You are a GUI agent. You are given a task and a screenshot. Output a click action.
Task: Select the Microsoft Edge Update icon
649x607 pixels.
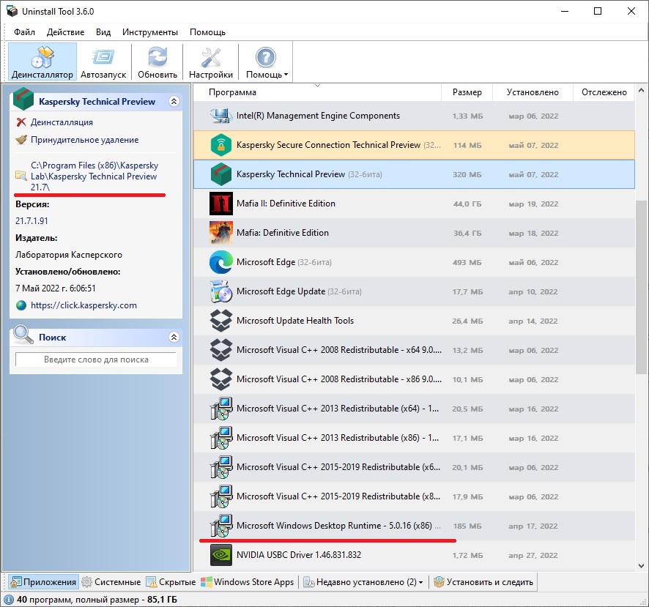point(221,291)
